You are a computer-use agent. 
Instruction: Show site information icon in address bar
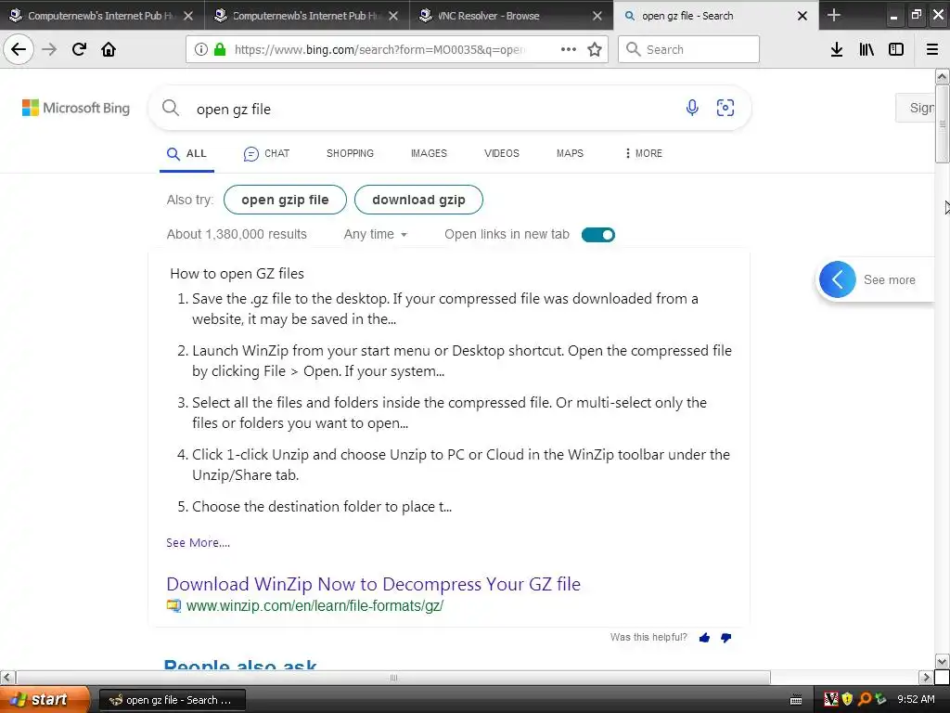[201, 49]
